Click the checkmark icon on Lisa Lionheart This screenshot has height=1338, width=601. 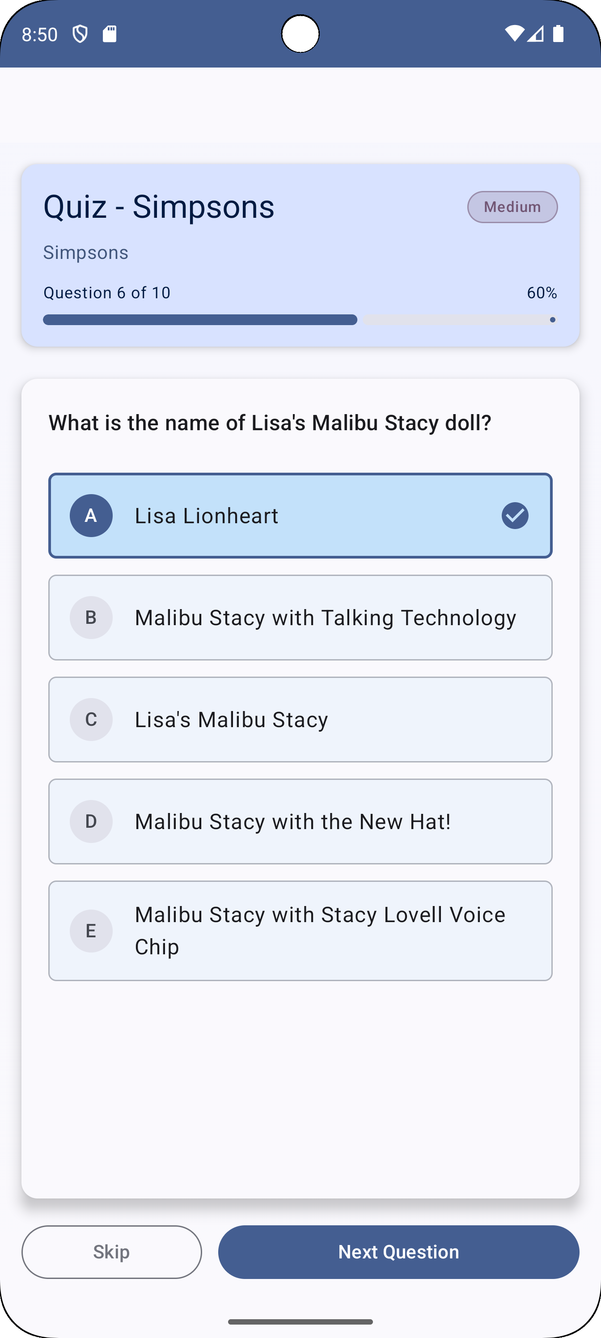[515, 515]
